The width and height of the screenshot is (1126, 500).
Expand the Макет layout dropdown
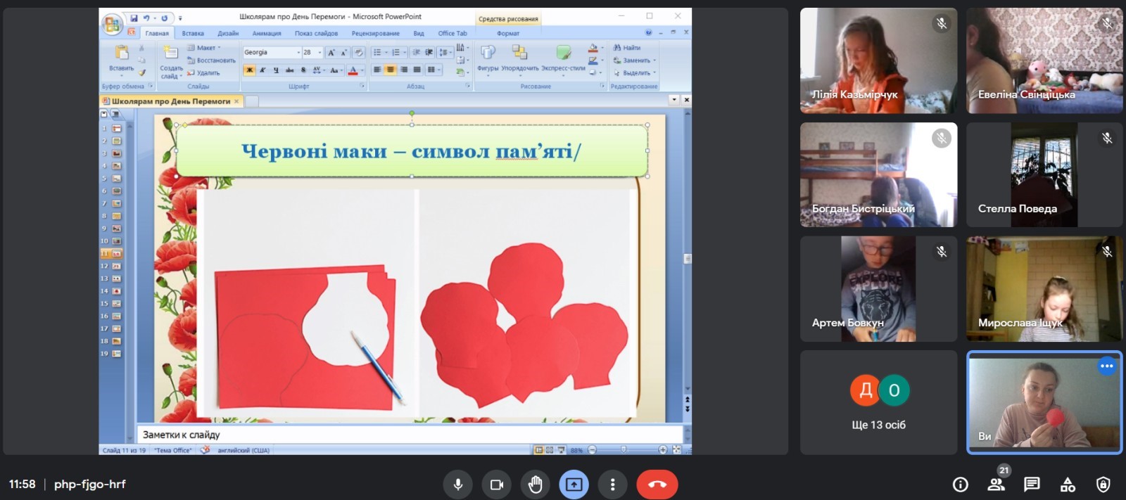tap(205, 48)
